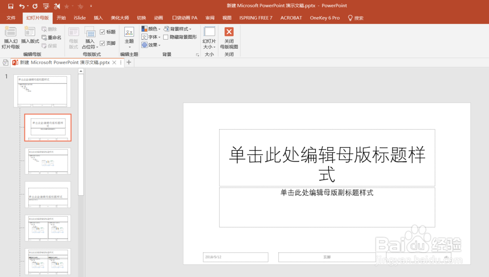Screen dimensions: 489x277
Task: Start slideshow from beginning icon
Action: (46, 6)
